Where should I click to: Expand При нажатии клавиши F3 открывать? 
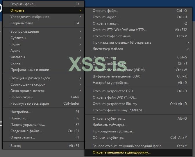click(122, 43)
